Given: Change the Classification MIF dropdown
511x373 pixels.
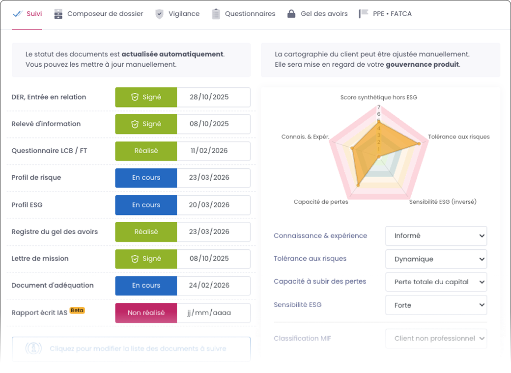Looking at the screenshot, I should click(436, 339).
